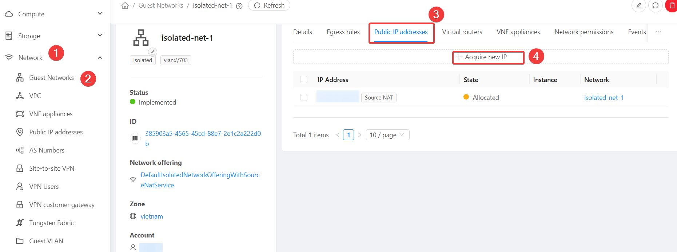Select VPC in the sidebar
This screenshot has height=252, width=677.
(x=35, y=96)
